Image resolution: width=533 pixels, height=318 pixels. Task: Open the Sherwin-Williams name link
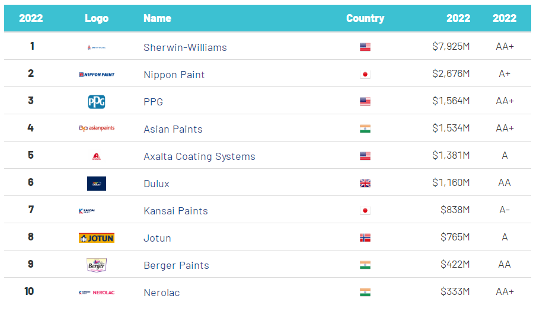pos(185,47)
